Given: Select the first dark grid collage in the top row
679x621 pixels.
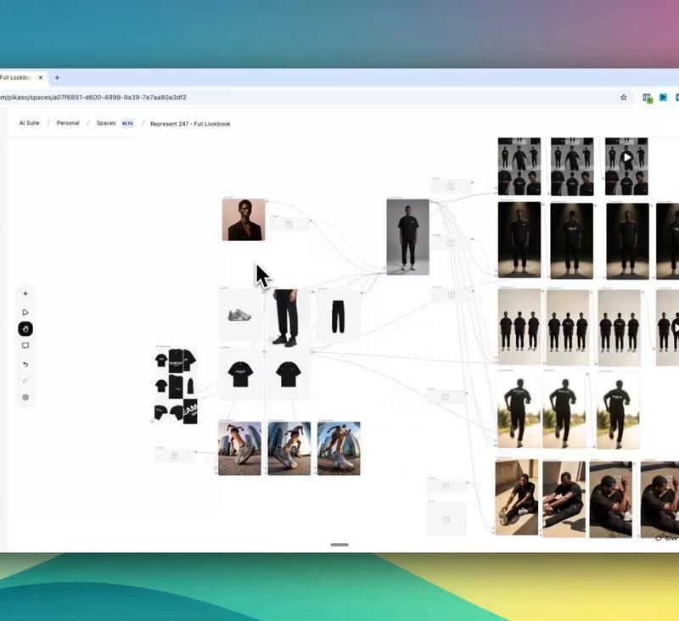Looking at the screenshot, I should 519,166.
